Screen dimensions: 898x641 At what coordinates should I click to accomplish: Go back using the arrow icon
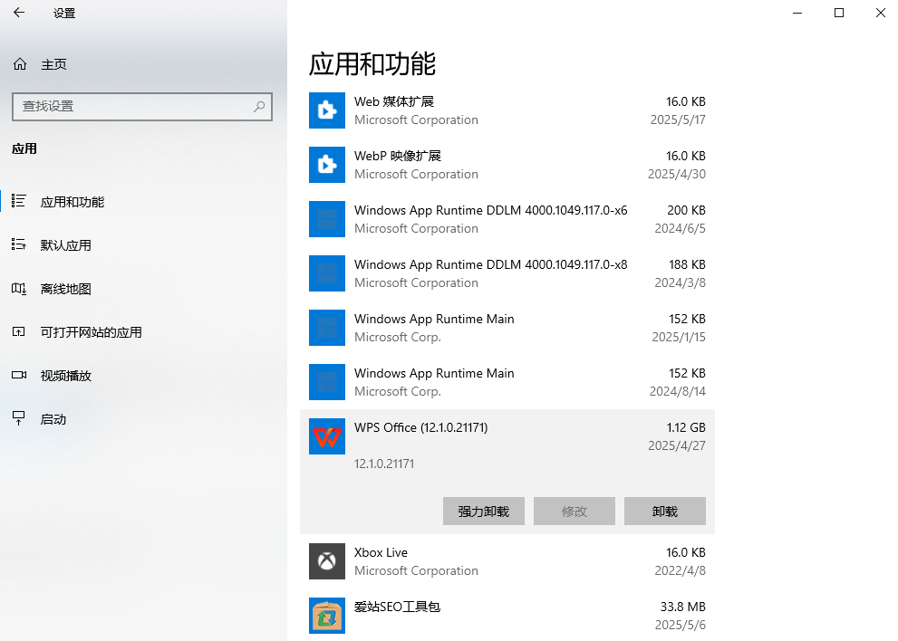click(19, 13)
